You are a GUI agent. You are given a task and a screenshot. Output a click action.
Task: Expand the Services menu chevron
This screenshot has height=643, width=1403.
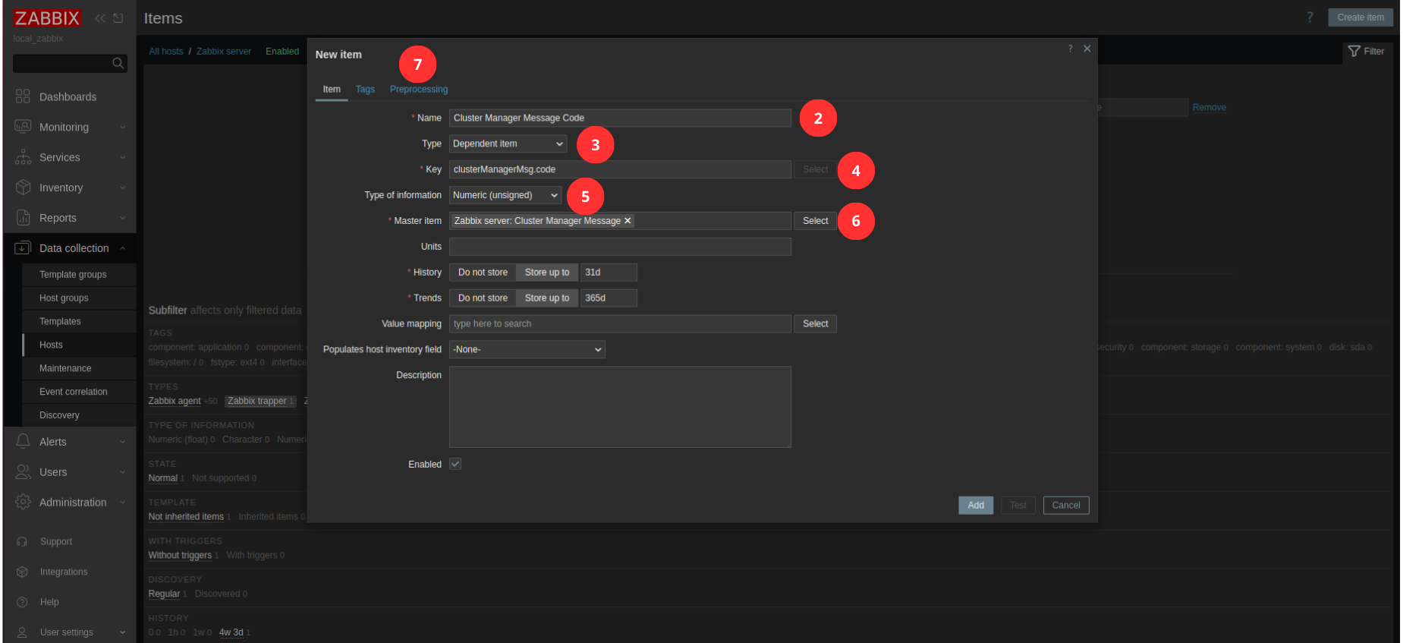pyautogui.click(x=122, y=158)
